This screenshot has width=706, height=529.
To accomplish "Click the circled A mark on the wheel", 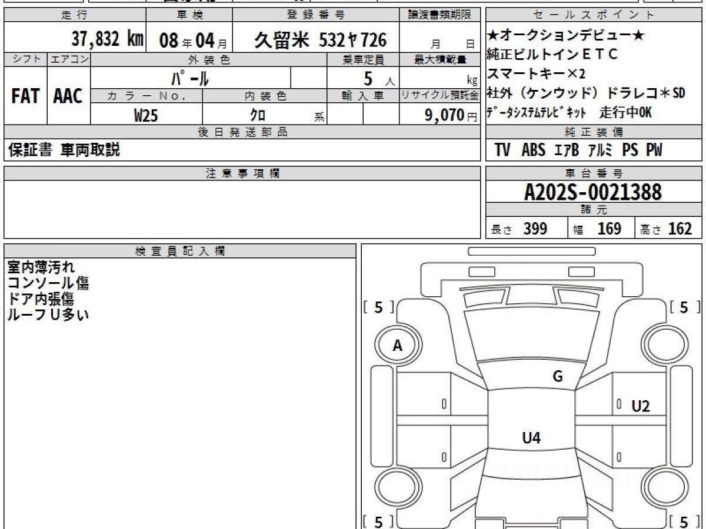I will [397, 346].
